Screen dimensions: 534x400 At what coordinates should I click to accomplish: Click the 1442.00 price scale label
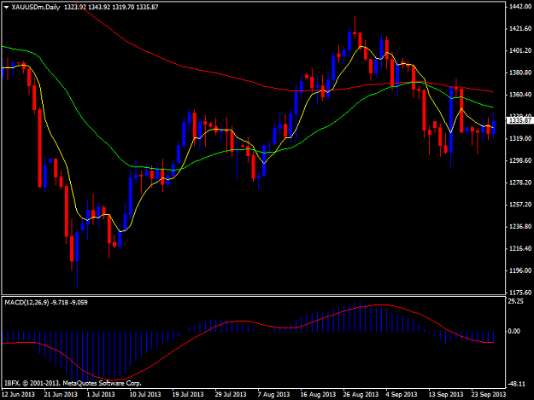520,7
